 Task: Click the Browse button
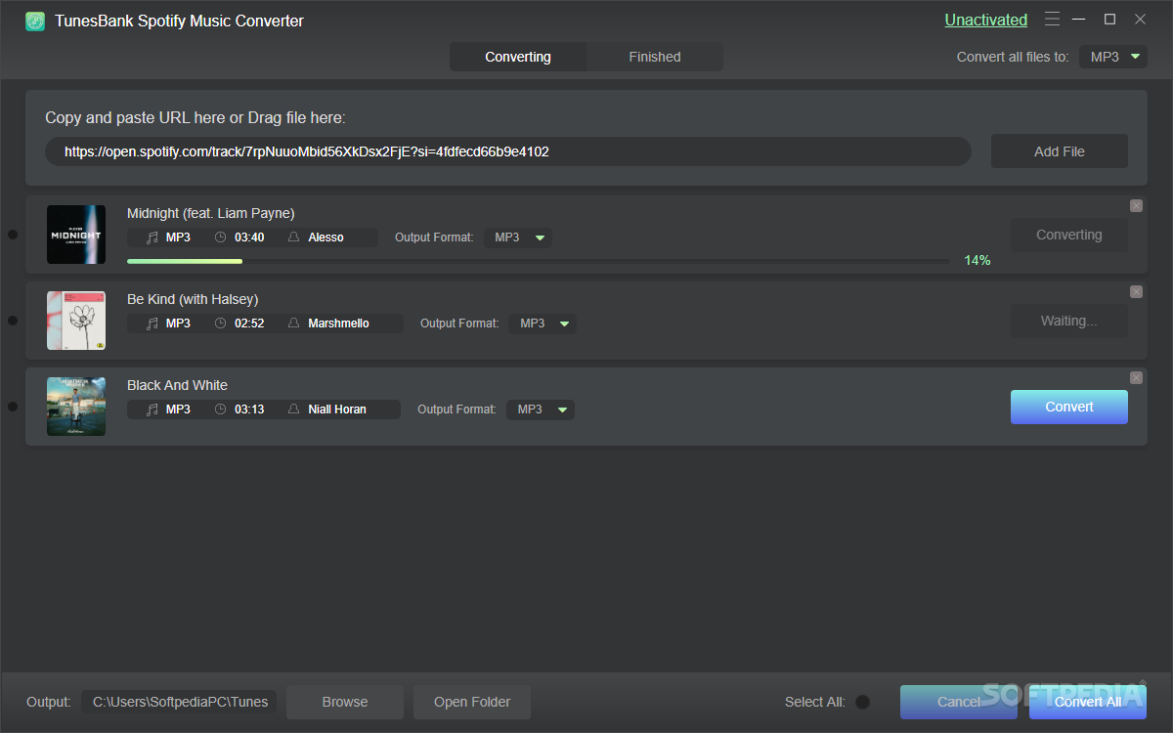point(345,702)
